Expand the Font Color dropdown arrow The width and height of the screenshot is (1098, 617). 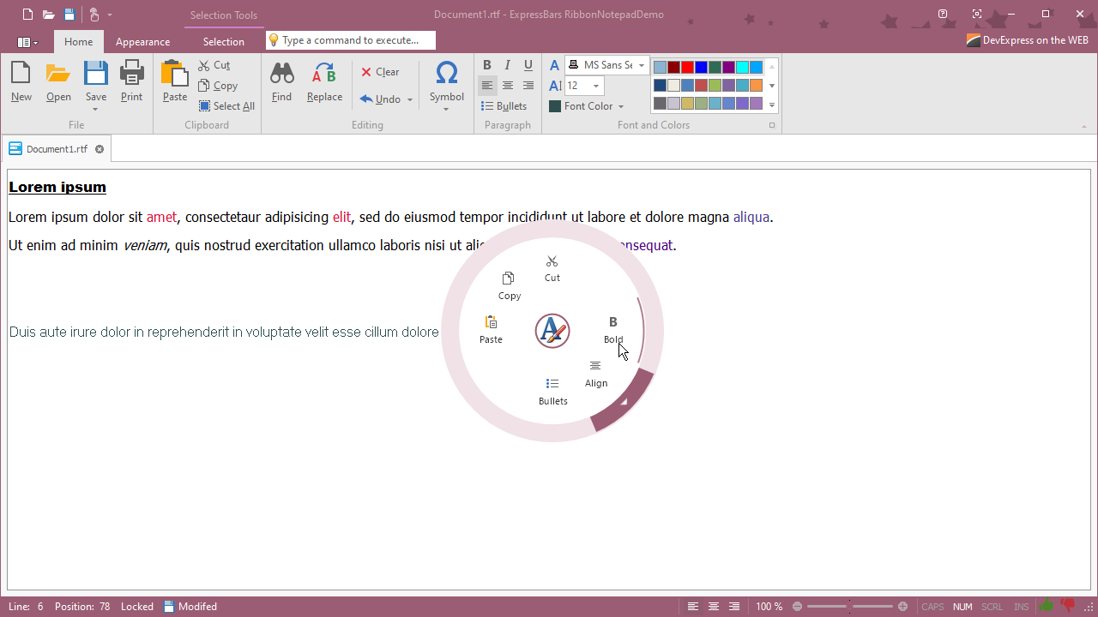pyautogui.click(x=621, y=106)
